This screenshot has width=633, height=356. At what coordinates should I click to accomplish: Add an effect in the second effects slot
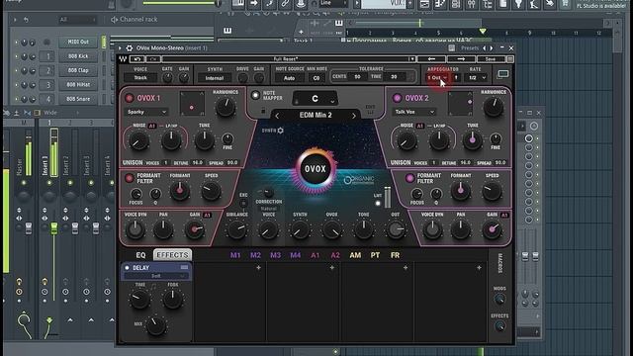pos(258,267)
